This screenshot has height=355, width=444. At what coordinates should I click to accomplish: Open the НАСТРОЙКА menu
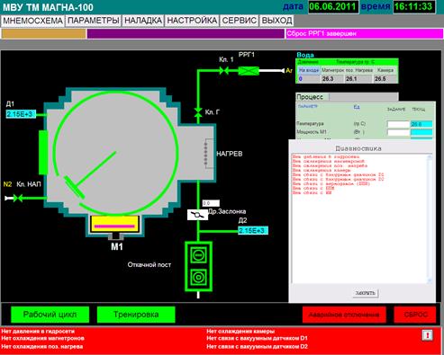[x=192, y=21]
